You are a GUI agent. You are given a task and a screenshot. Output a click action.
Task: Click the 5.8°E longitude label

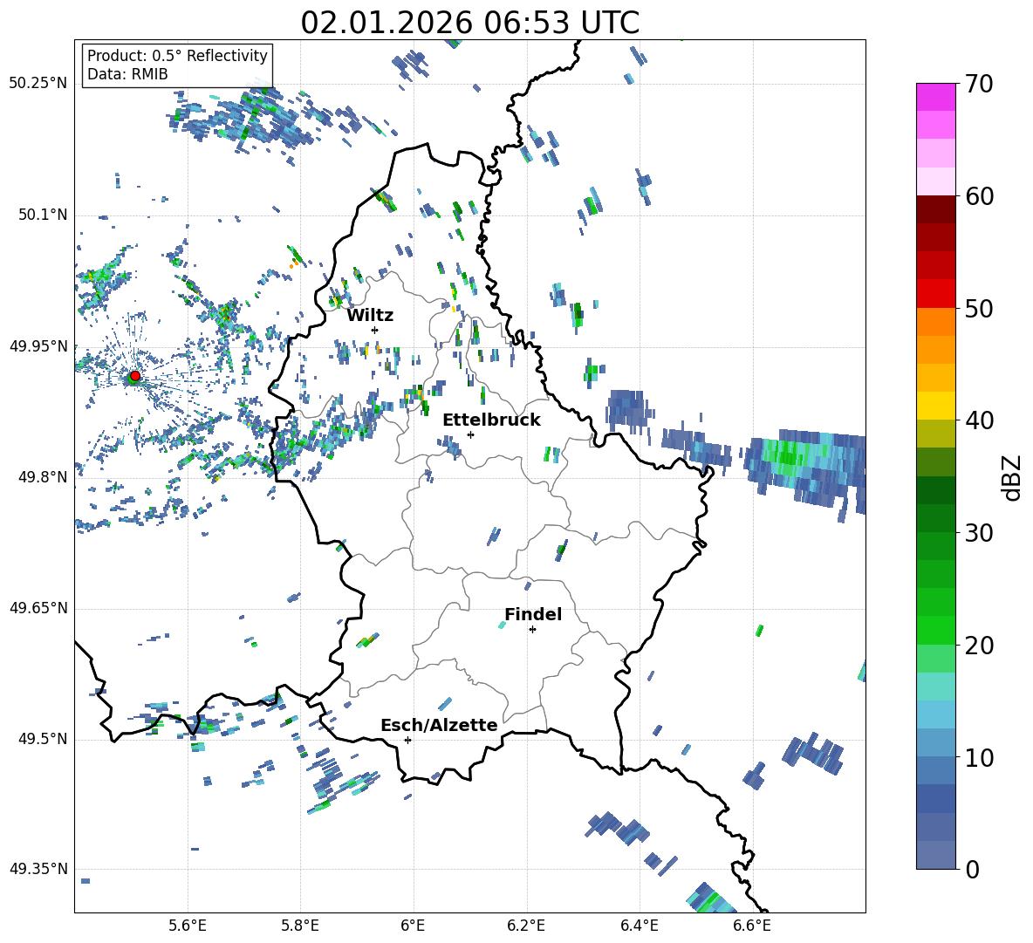pos(300,926)
